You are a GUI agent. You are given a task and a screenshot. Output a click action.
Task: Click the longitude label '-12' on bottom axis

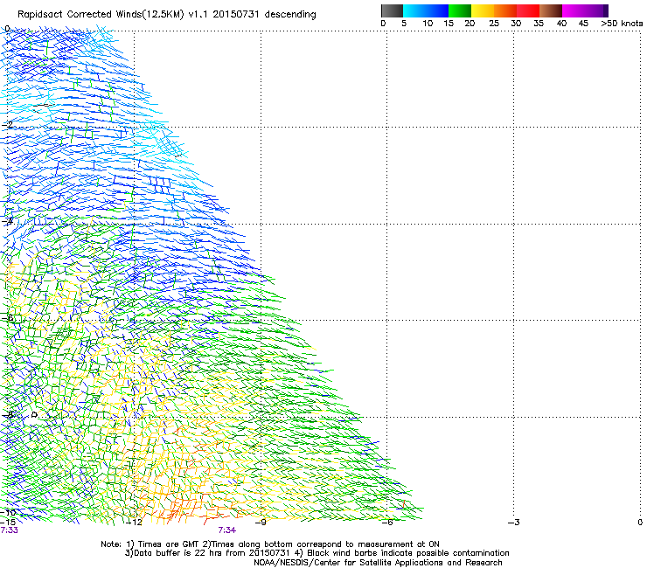pos(134,523)
